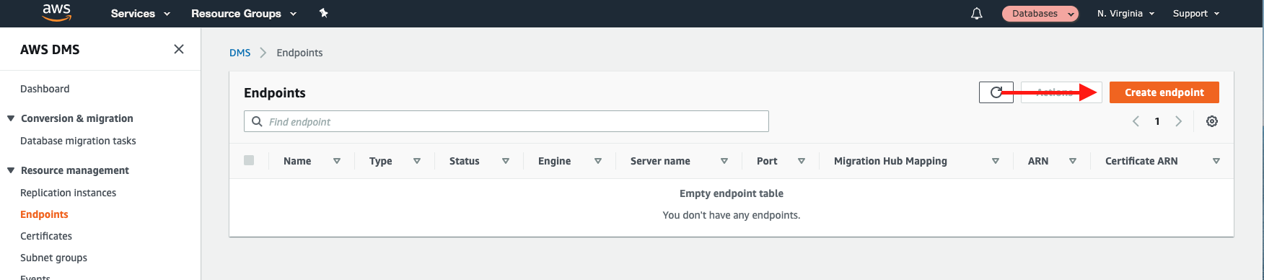Open Subnet groups page

click(53, 258)
